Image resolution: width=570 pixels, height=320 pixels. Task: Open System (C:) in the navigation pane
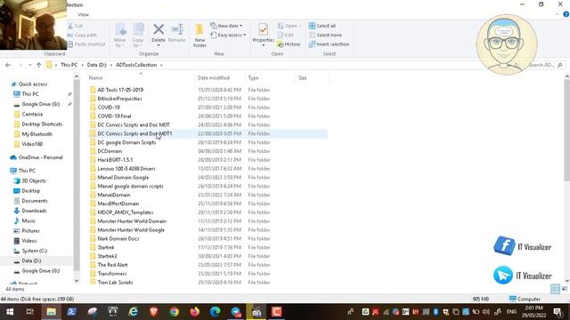pos(34,251)
